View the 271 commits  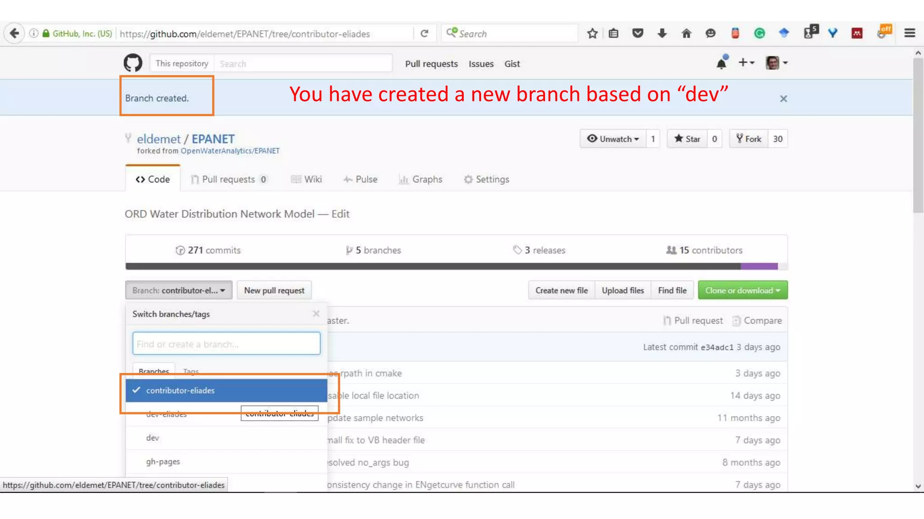pyautogui.click(x=208, y=250)
